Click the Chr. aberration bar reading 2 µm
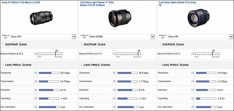The image size is (234, 111). click(49, 107)
